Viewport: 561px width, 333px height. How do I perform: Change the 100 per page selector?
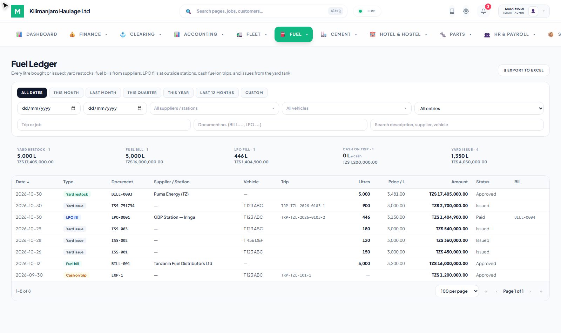[457, 291]
